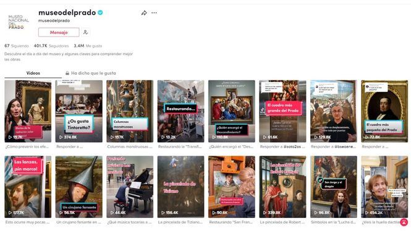Click caption Restaurando la "Transfi...
Image resolution: width=411 pixels, height=231 pixels.
180,146
